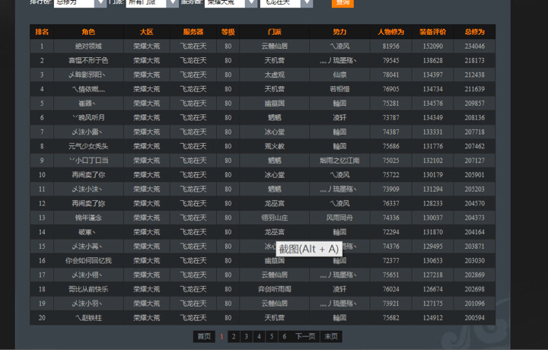Click the 门派 column header

[274, 32]
